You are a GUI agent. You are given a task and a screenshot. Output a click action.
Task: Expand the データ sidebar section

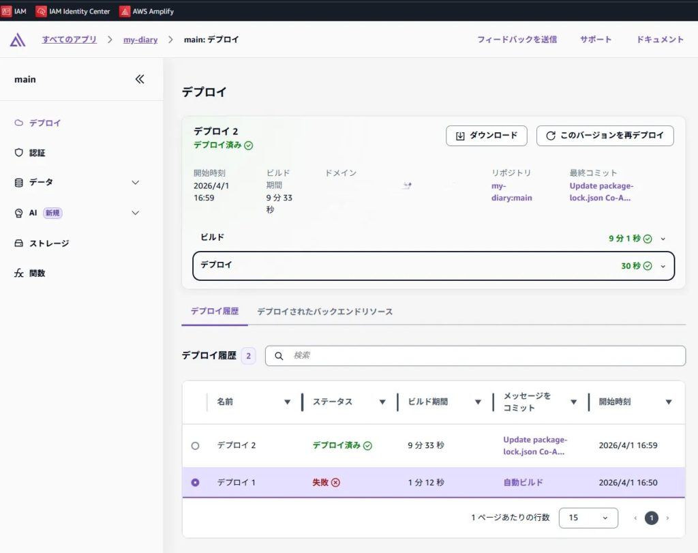[135, 183]
